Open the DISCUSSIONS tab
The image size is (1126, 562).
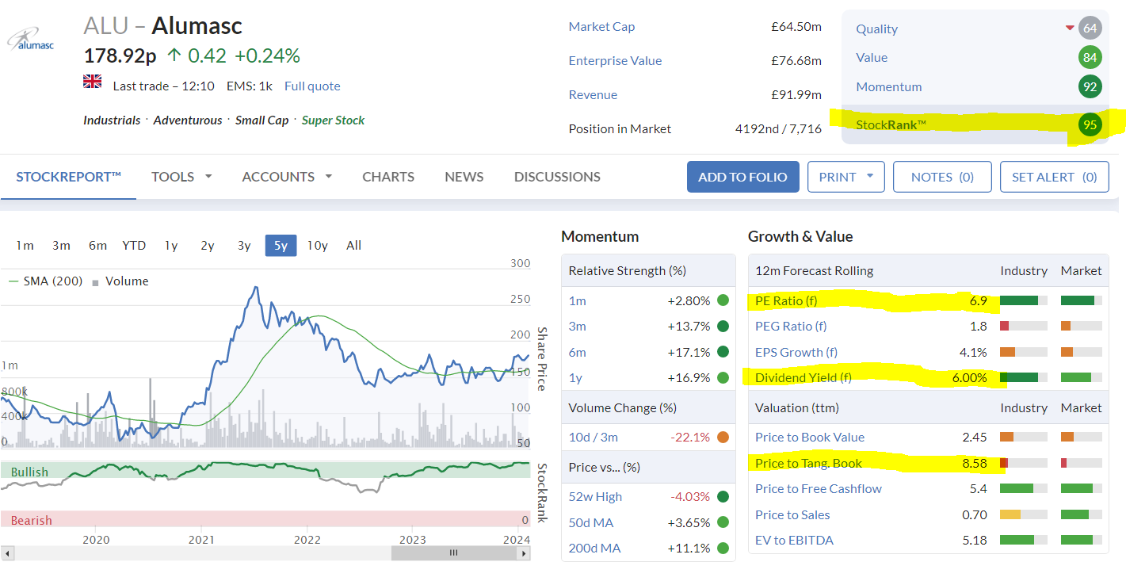tap(557, 177)
